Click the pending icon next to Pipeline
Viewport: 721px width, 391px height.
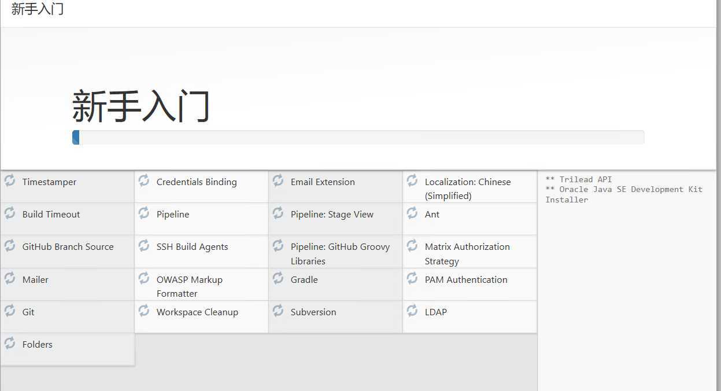[144, 213]
